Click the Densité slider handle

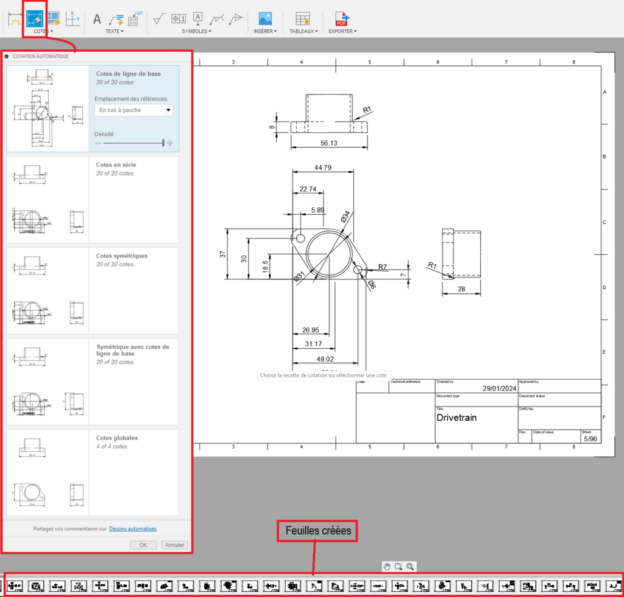tap(163, 143)
